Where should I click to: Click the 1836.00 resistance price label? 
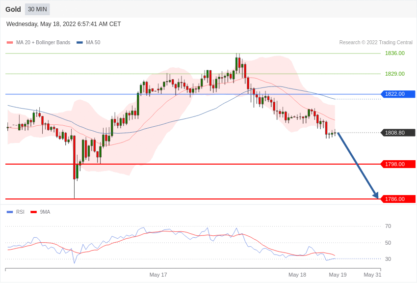point(394,53)
